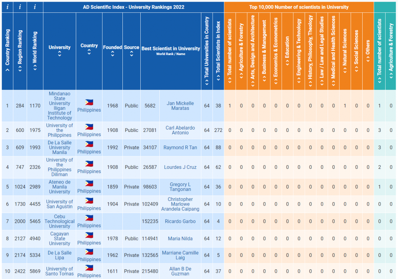Sort table by World Ranking column

click(35, 68)
